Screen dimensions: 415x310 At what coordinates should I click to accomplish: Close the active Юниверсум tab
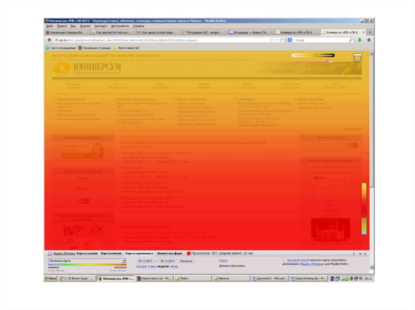tap(364, 32)
